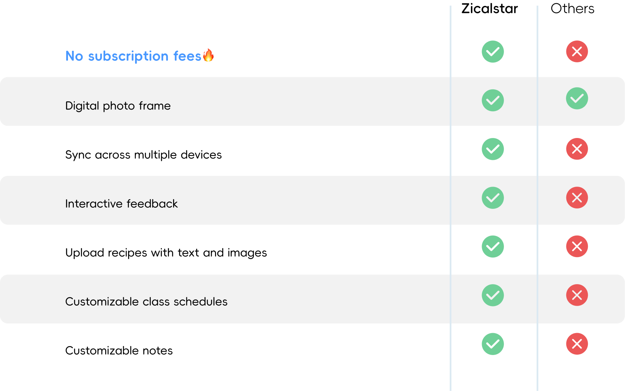Click red X for Sync across multiple devices
Viewport: 625px width, 391px height.
tap(577, 149)
